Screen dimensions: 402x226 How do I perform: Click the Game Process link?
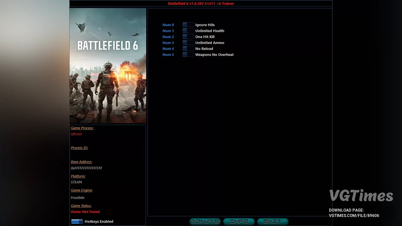tap(82, 128)
